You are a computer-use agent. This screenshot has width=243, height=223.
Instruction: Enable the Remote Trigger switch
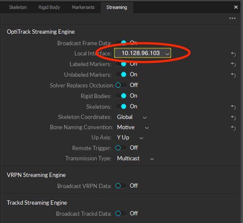(x=121, y=148)
